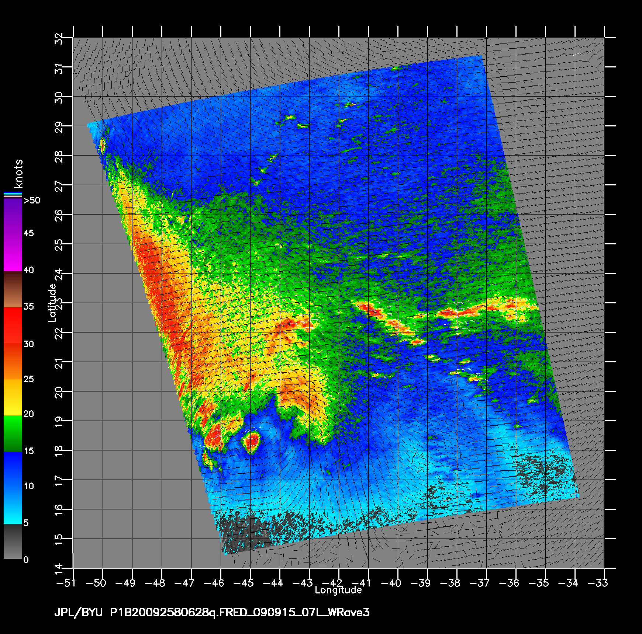642x634 pixels.
Task: Click the latitude tick label '14'
Action: [59, 569]
